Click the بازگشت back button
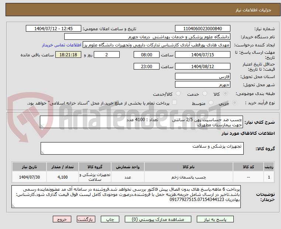Image resolution: width=281 pixels, height=229 pixels. coord(86,219)
